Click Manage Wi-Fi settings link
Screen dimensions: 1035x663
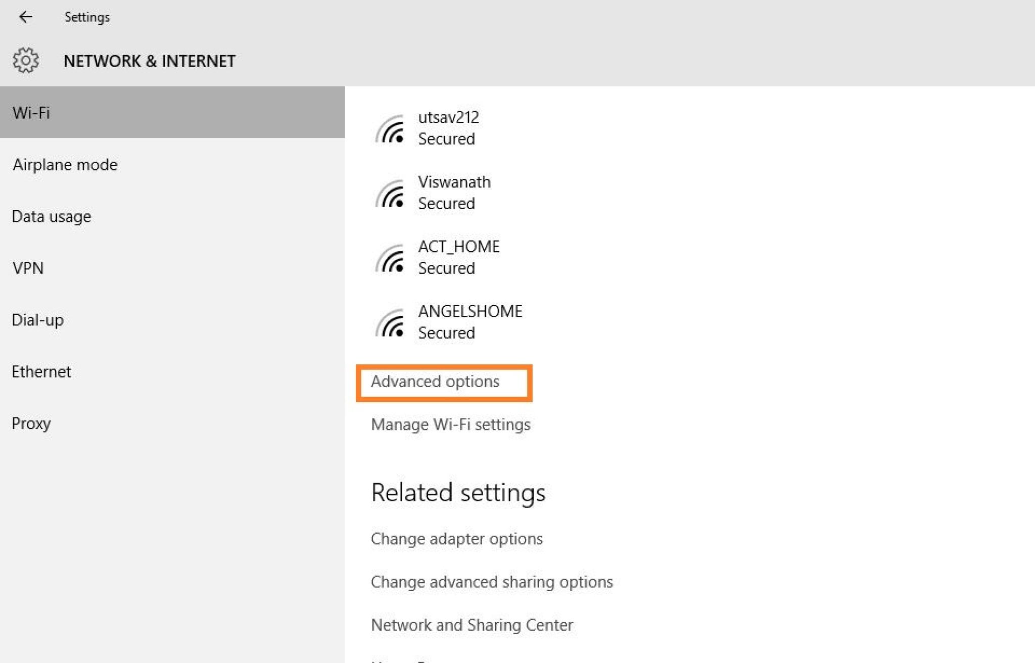tap(450, 424)
